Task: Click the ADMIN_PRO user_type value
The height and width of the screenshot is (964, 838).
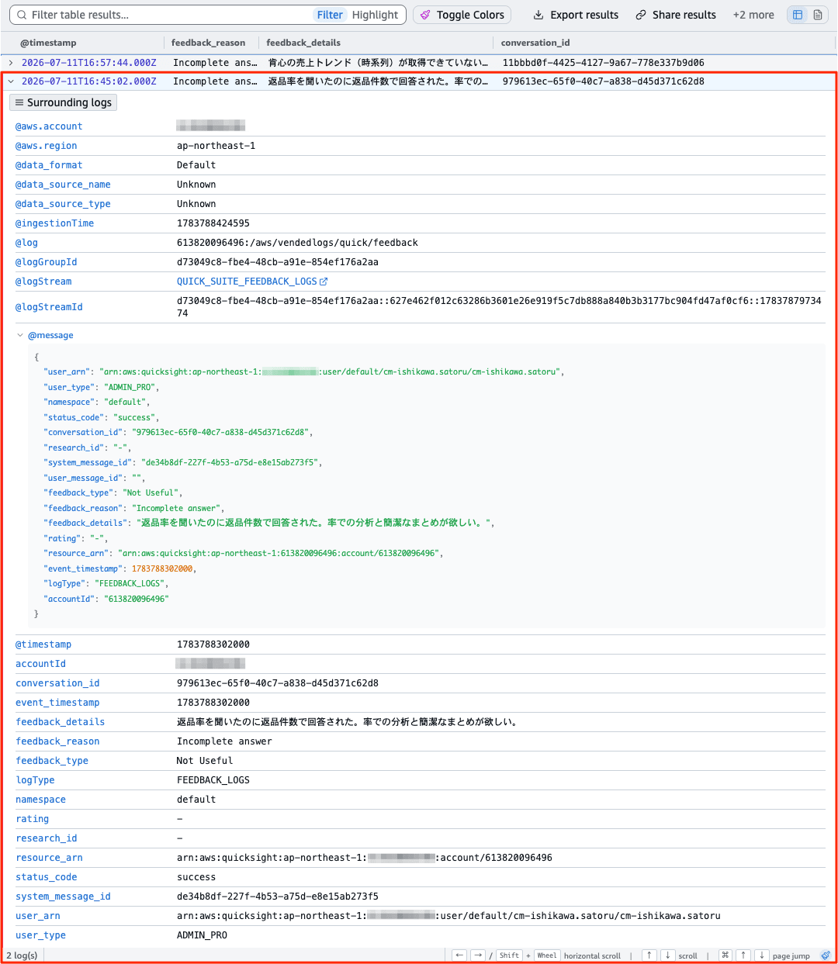Action: click(x=202, y=935)
